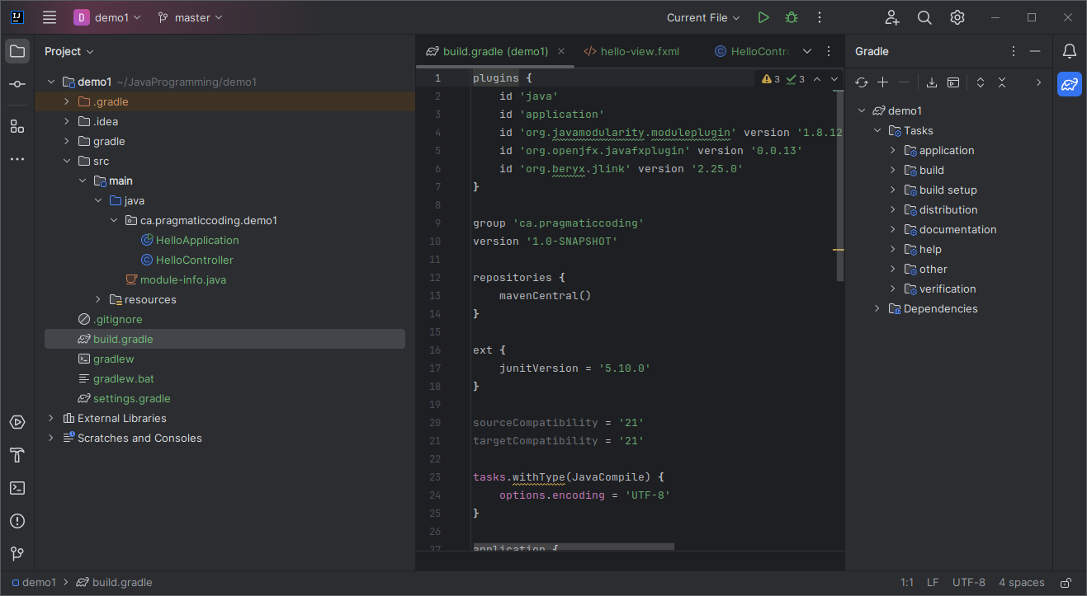Image resolution: width=1087 pixels, height=596 pixels.
Task: Click the 1:1 cursor position indicator
Action: coord(907,582)
